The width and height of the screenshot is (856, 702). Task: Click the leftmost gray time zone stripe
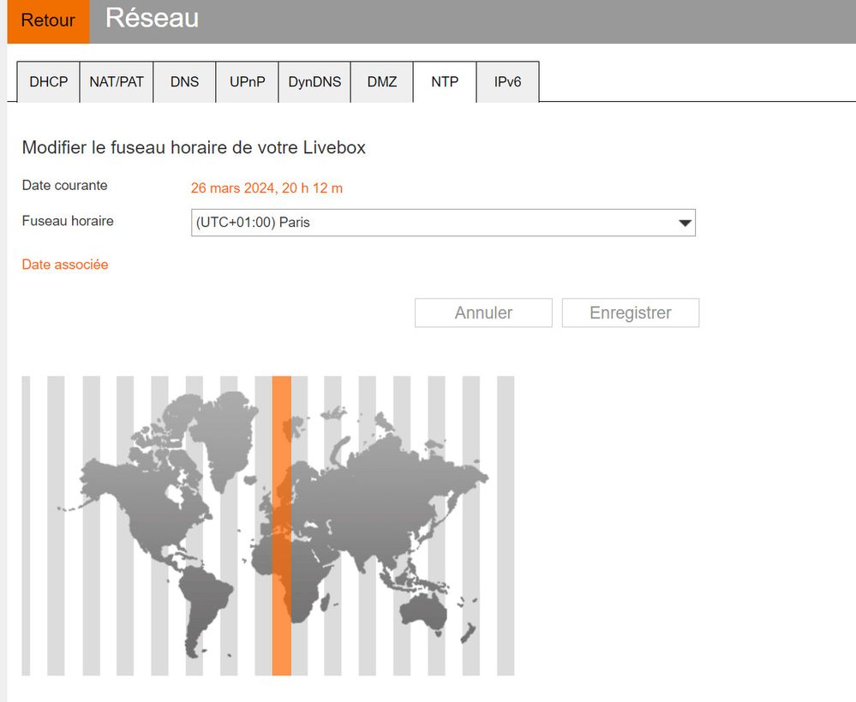click(x=26, y=526)
